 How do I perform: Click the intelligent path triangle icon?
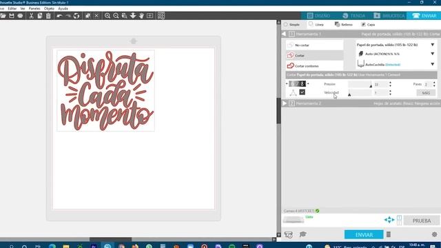[293, 92]
